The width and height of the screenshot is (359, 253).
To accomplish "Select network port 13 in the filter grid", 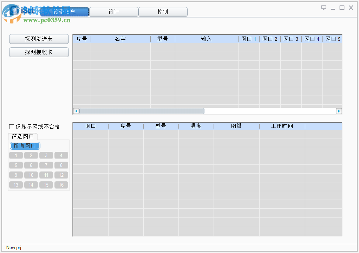I will (x=16, y=185).
